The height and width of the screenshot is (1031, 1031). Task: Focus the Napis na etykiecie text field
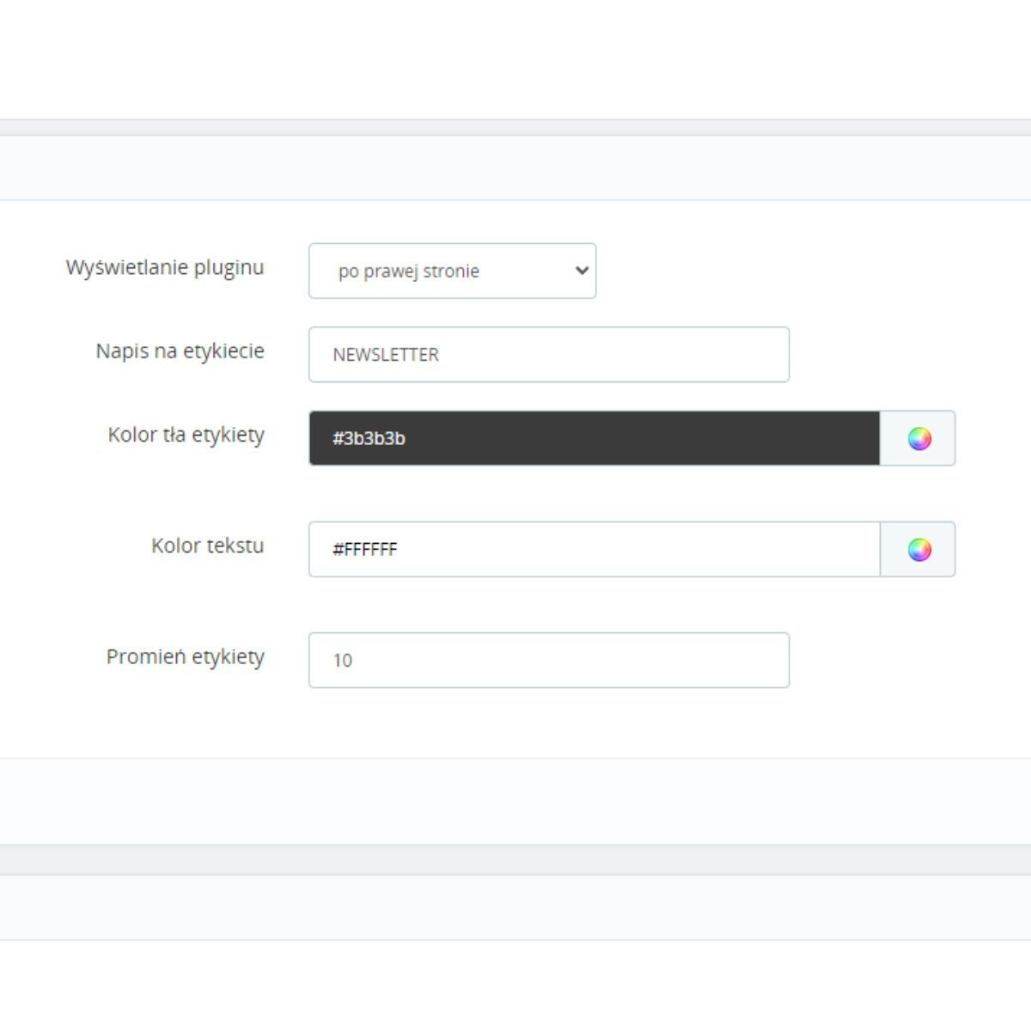548,355
